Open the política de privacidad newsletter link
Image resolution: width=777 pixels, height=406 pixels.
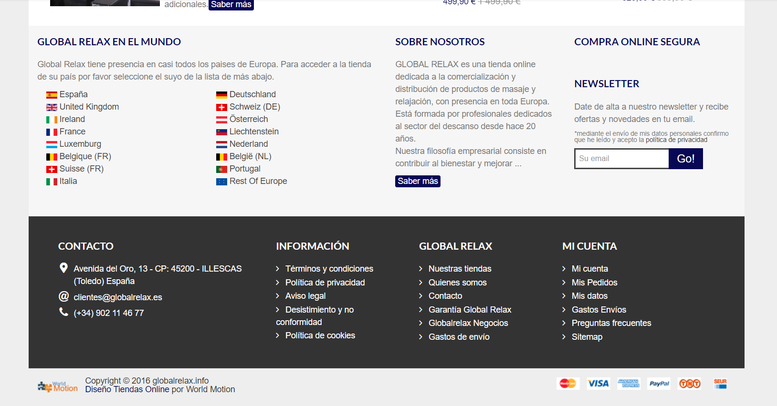coord(676,140)
